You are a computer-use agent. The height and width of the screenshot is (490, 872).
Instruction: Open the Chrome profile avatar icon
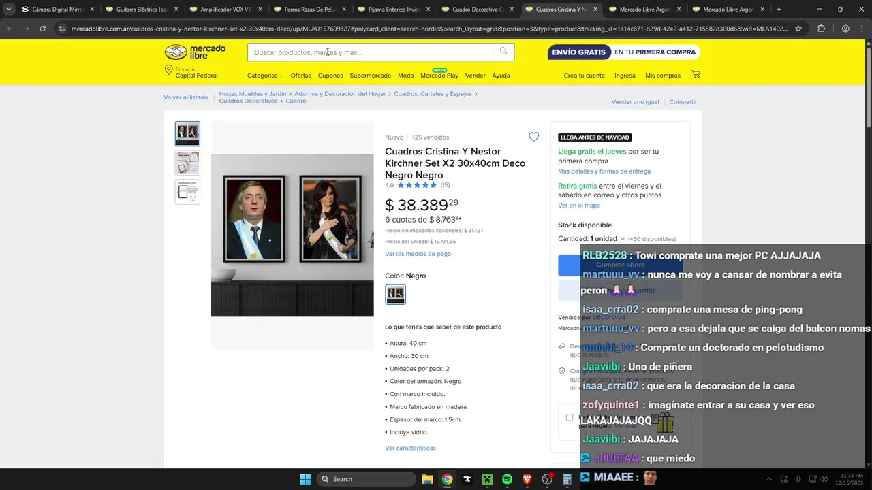point(845,29)
